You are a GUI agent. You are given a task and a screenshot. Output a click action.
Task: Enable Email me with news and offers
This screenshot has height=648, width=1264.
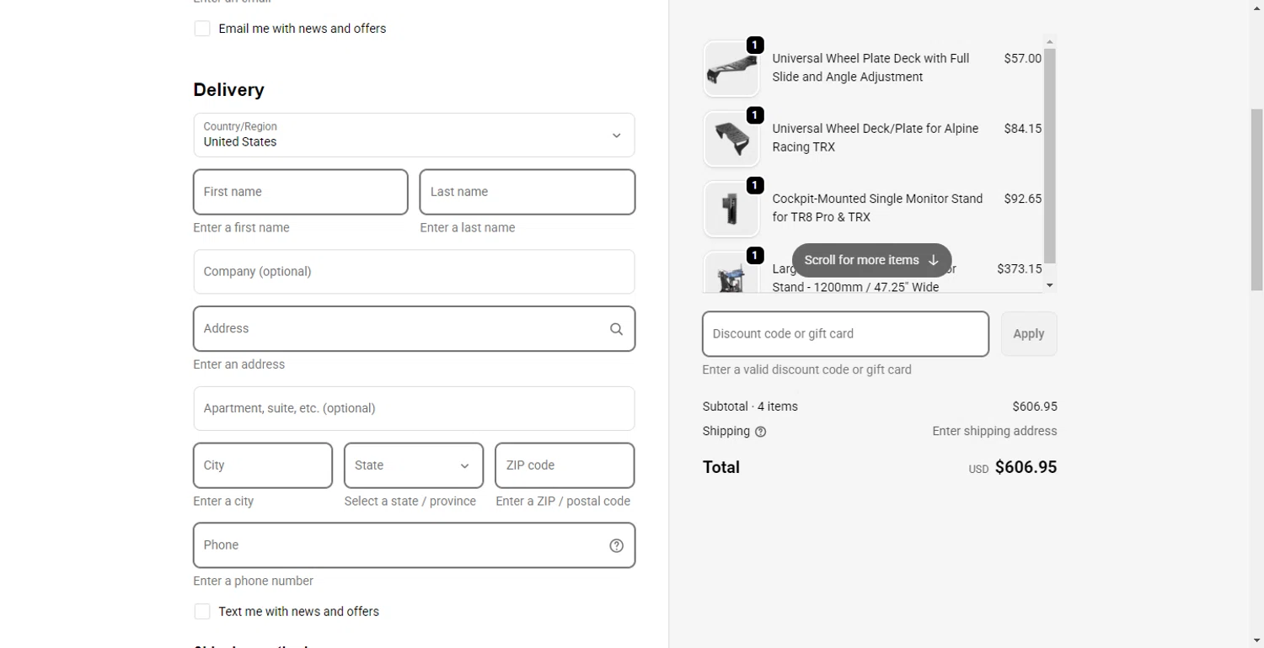point(202,29)
